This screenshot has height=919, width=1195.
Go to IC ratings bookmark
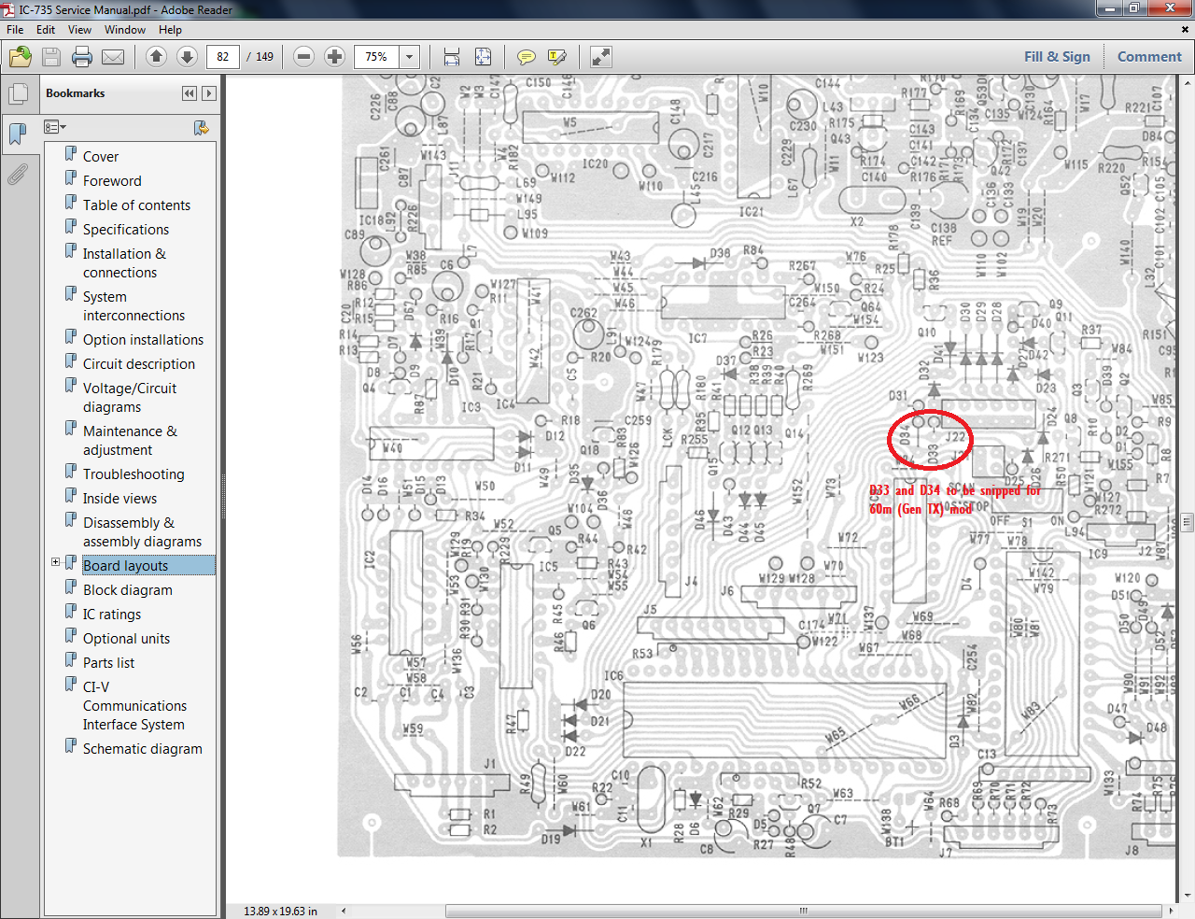click(x=112, y=615)
